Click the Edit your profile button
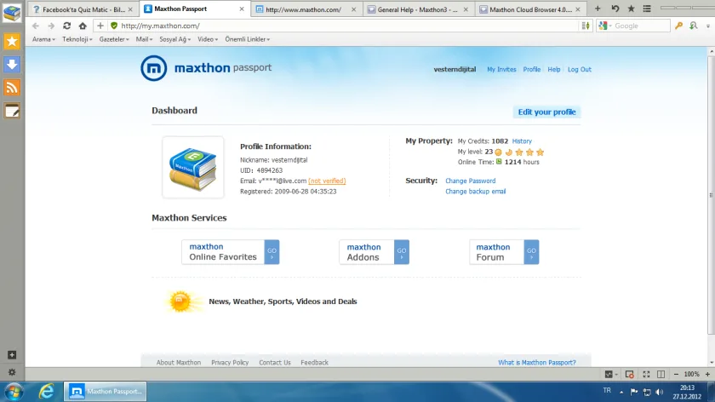715x402 pixels. [546, 112]
